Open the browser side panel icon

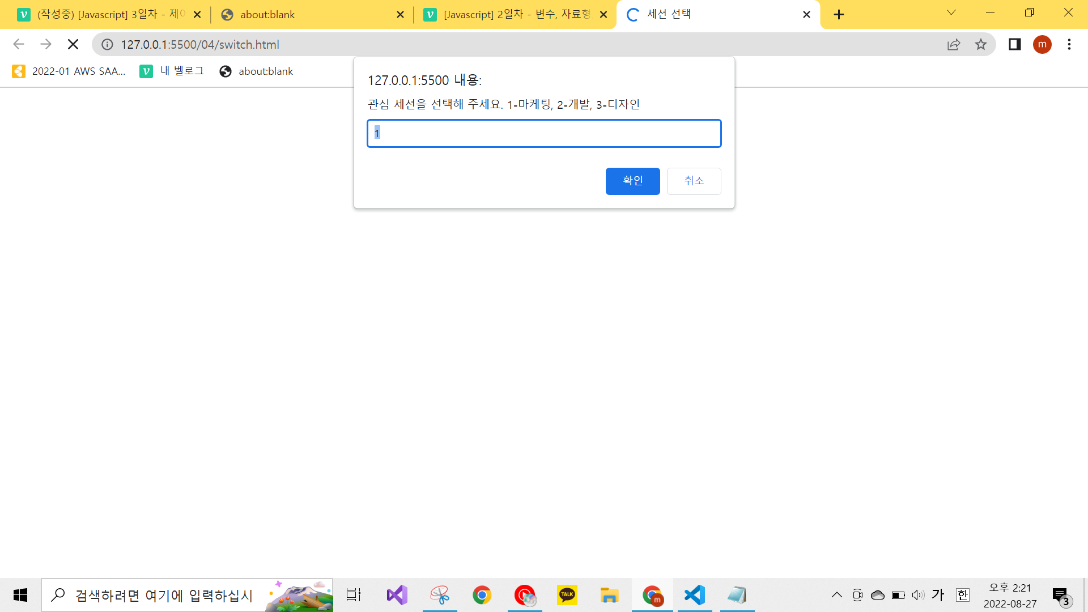click(x=1014, y=44)
